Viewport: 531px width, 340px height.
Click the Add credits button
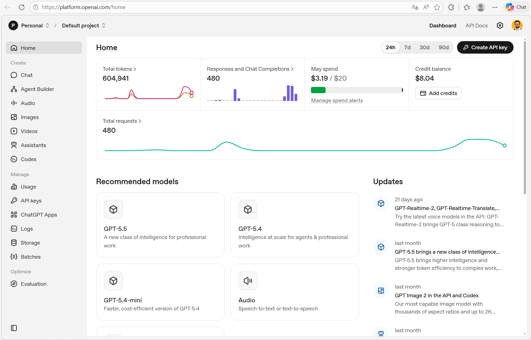[438, 93]
